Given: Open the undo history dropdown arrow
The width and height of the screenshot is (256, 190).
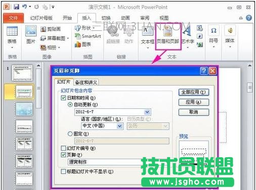Looking at the screenshot, I should pos(30,7).
